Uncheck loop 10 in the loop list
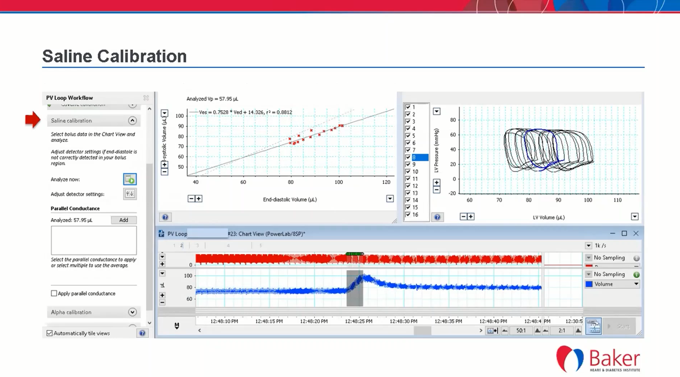Viewport: 680px width, 377px height. [x=408, y=172]
